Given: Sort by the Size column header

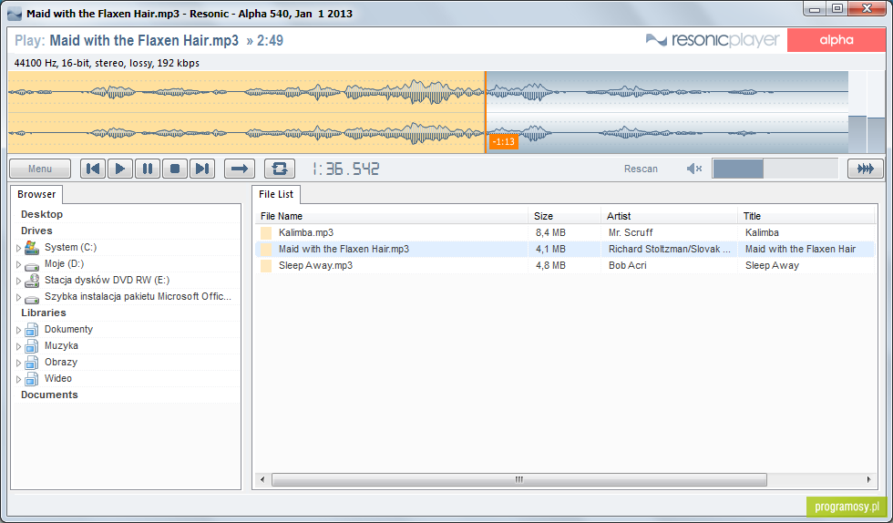Looking at the screenshot, I should tap(565, 216).
